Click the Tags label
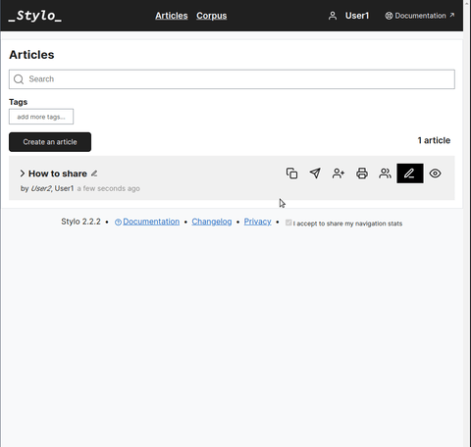Image resolution: width=471 pixels, height=447 pixels. coord(19,102)
